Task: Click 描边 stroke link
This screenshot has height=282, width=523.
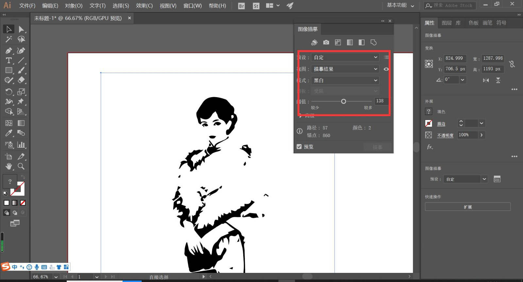Action: [x=441, y=124]
